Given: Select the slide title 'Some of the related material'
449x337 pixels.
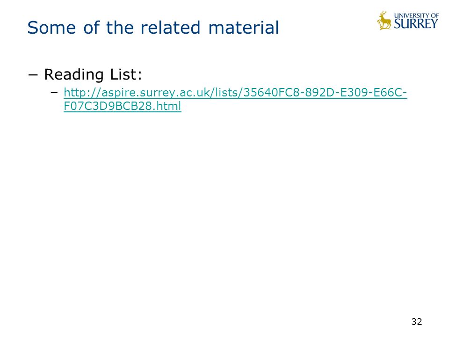Looking at the screenshot, I should [x=153, y=28].
